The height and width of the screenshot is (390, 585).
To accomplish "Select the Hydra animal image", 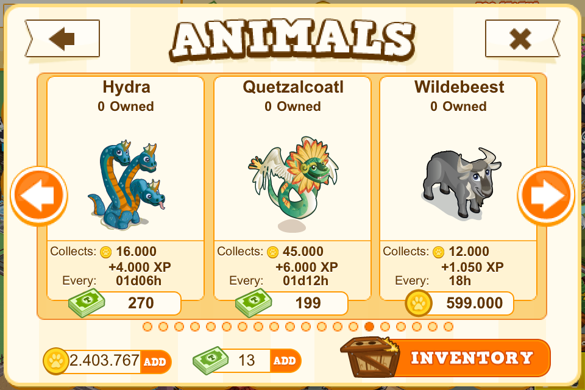I will [127, 185].
